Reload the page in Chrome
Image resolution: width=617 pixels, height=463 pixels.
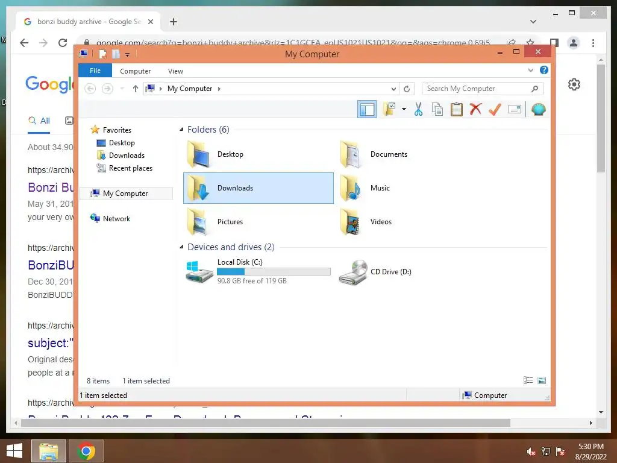pyautogui.click(x=63, y=43)
